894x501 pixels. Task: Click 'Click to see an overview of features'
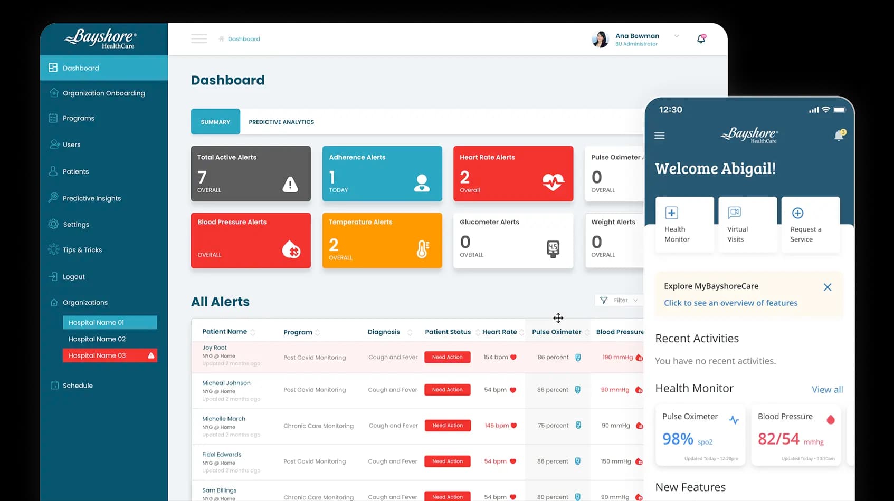(x=730, y=303)
